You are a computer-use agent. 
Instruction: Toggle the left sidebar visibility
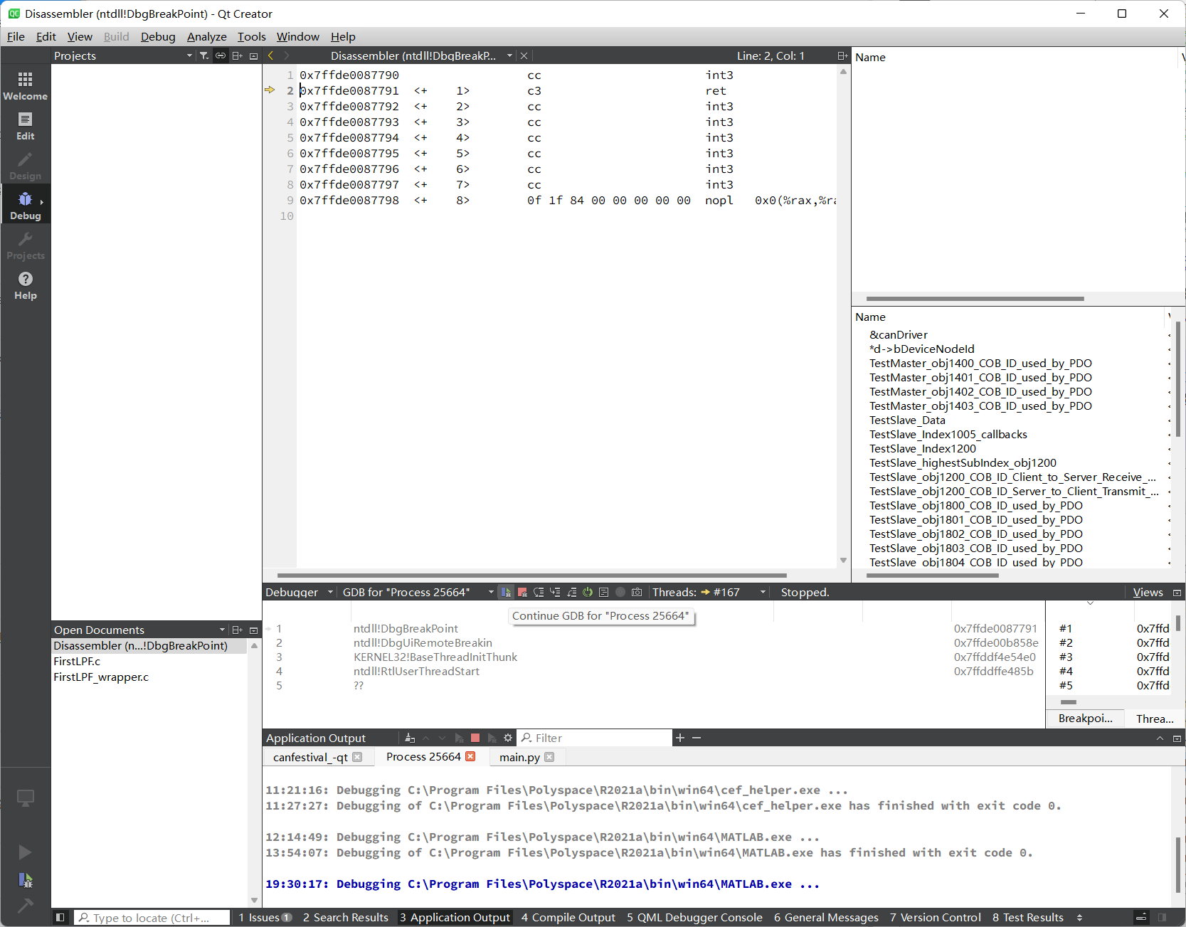60,917
